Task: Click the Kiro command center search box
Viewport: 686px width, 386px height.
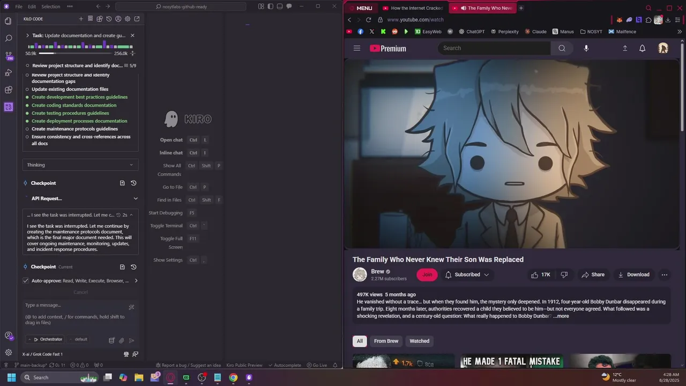Action: point(181,6)
